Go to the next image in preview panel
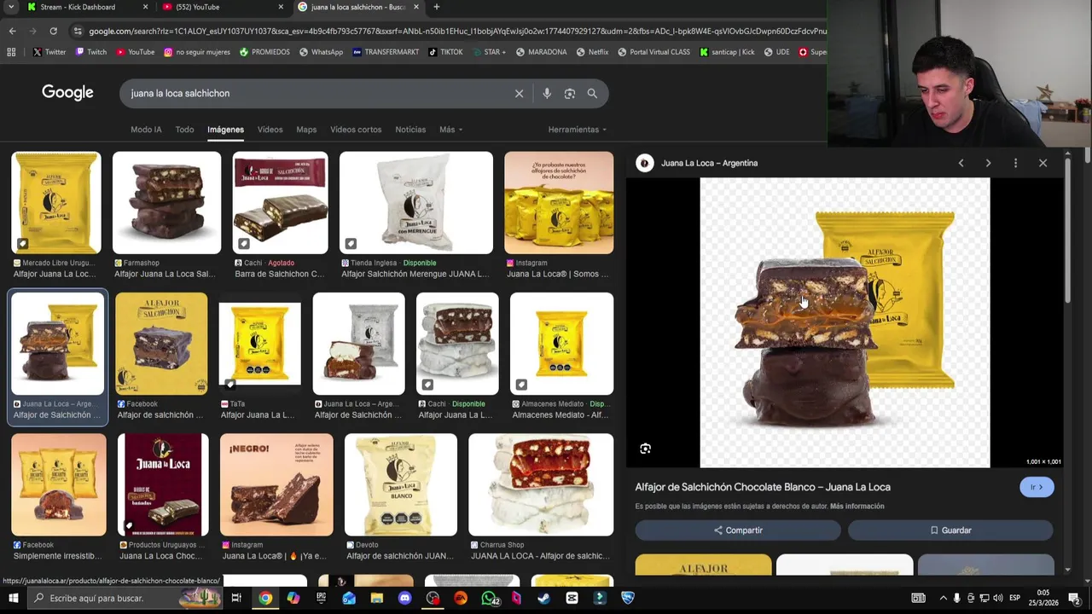1092x614 pixels. coord(988,163)
